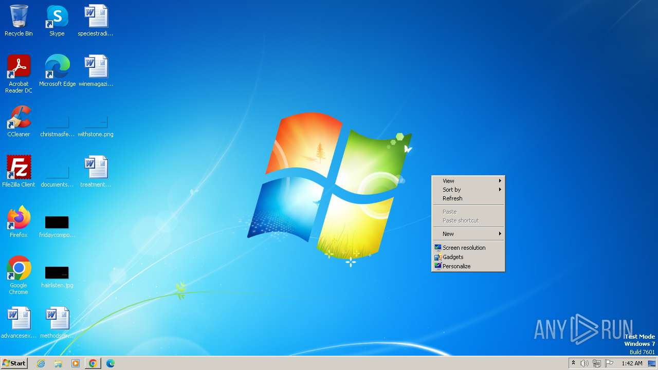Select the advancesex Word document icon
This screenshot has height=370, width=658.
19,323
